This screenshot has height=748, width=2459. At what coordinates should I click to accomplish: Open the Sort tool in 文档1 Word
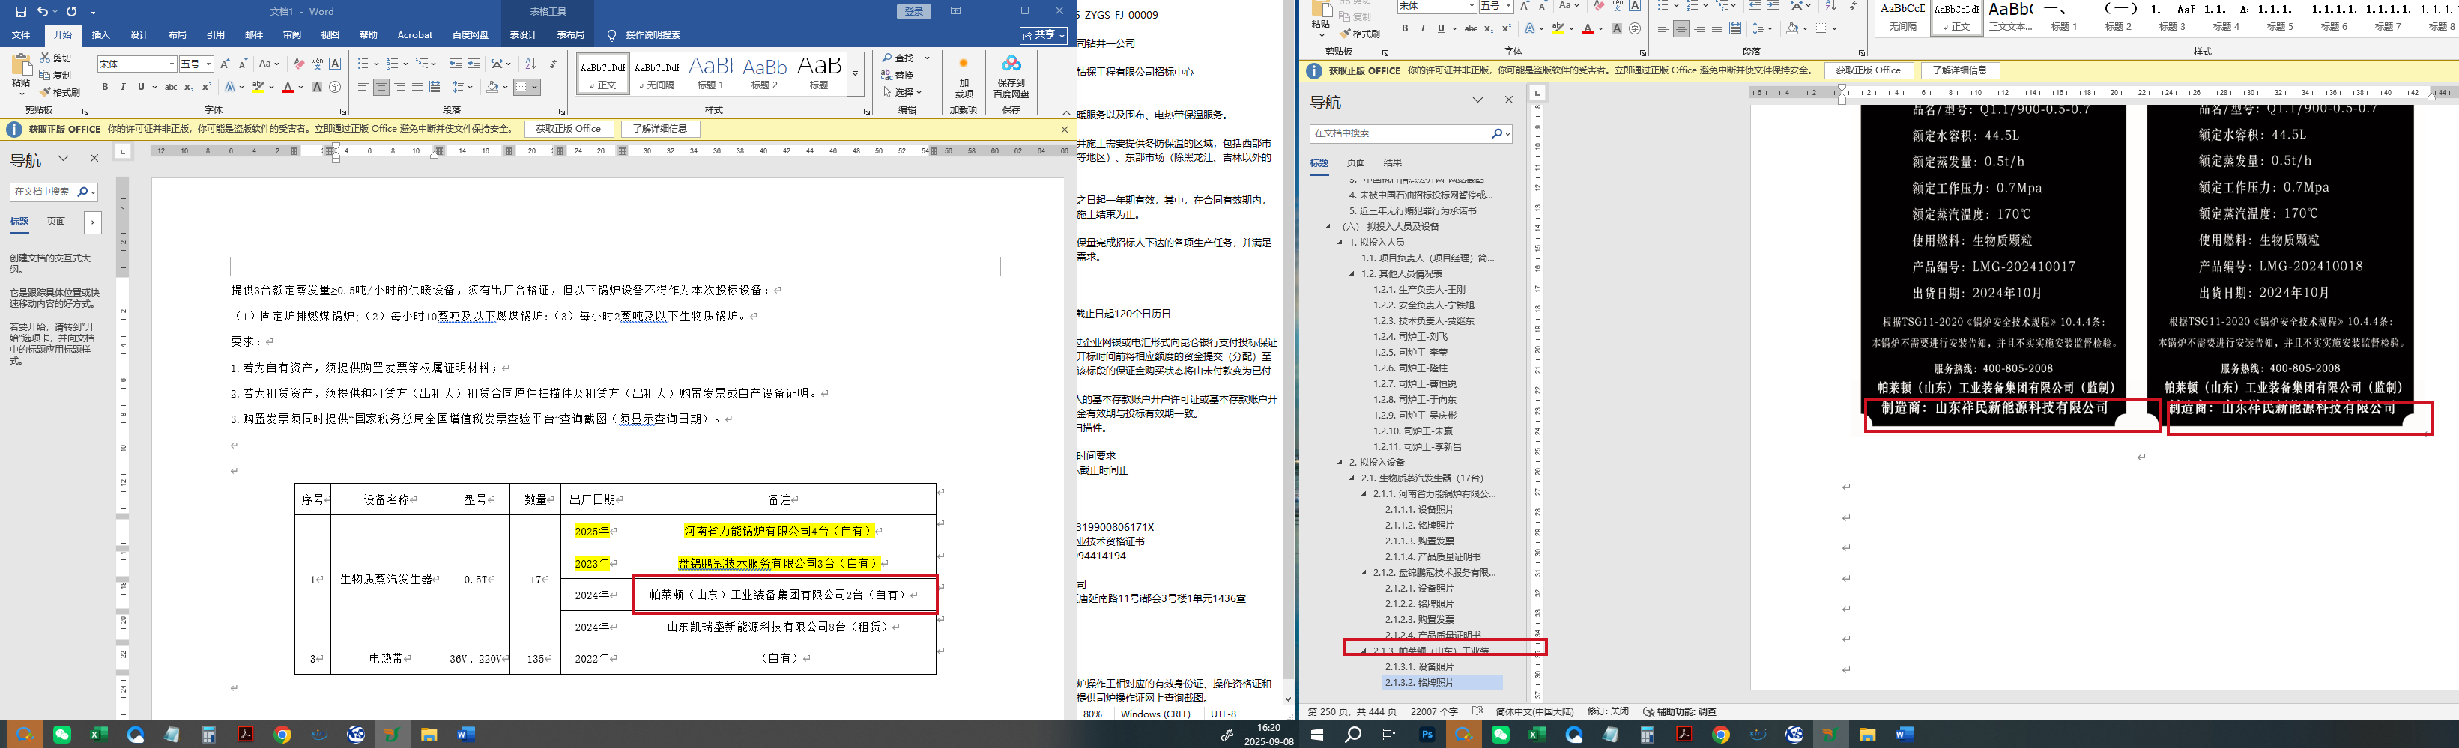pyautogui.click(x=532, y=64)
